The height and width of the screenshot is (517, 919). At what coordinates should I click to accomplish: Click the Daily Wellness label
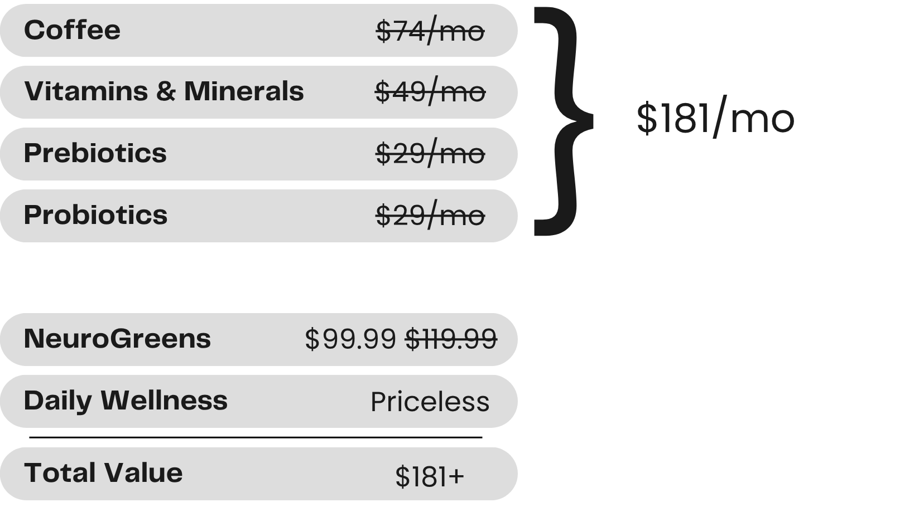click(126, 401)
